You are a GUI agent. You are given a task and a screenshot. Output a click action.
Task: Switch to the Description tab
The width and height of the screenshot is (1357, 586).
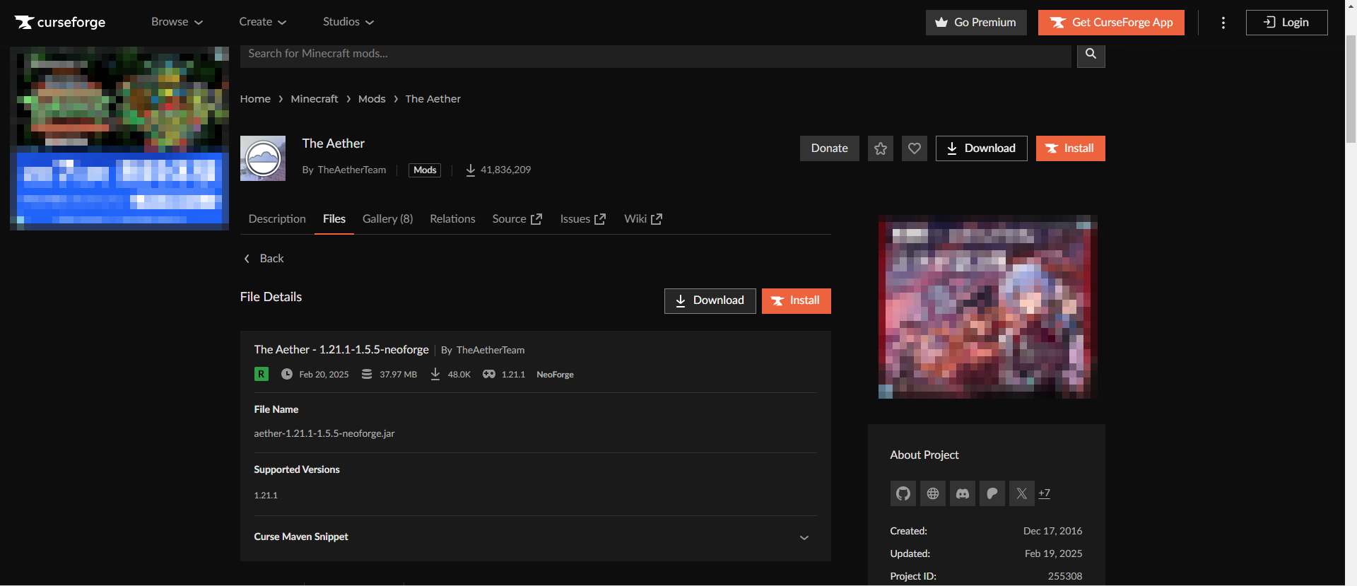click(x=277, y=219)
